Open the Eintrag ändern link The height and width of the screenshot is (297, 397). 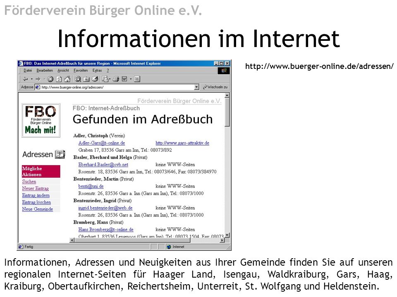pos(36,195)
